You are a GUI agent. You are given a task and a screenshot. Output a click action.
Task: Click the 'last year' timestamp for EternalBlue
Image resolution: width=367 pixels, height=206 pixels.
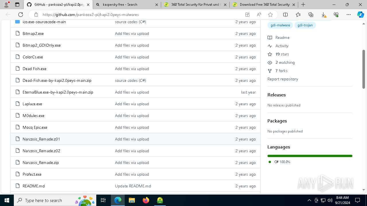tap(248, 92)
